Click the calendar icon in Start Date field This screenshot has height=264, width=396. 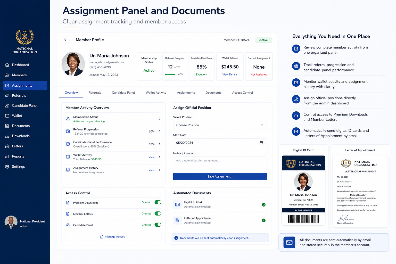[x=261, y=143]
